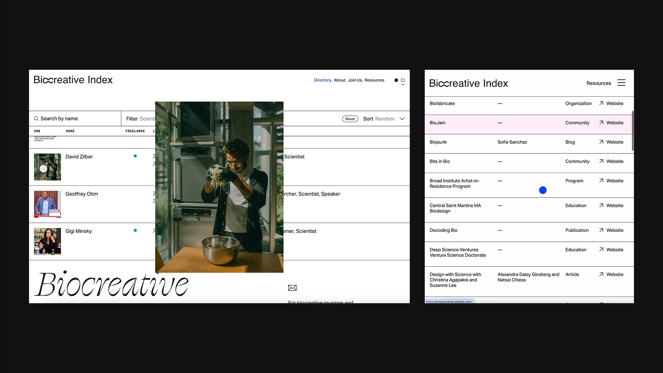Click the arrow icon in Bits in Bio row

tap(601, 161)
